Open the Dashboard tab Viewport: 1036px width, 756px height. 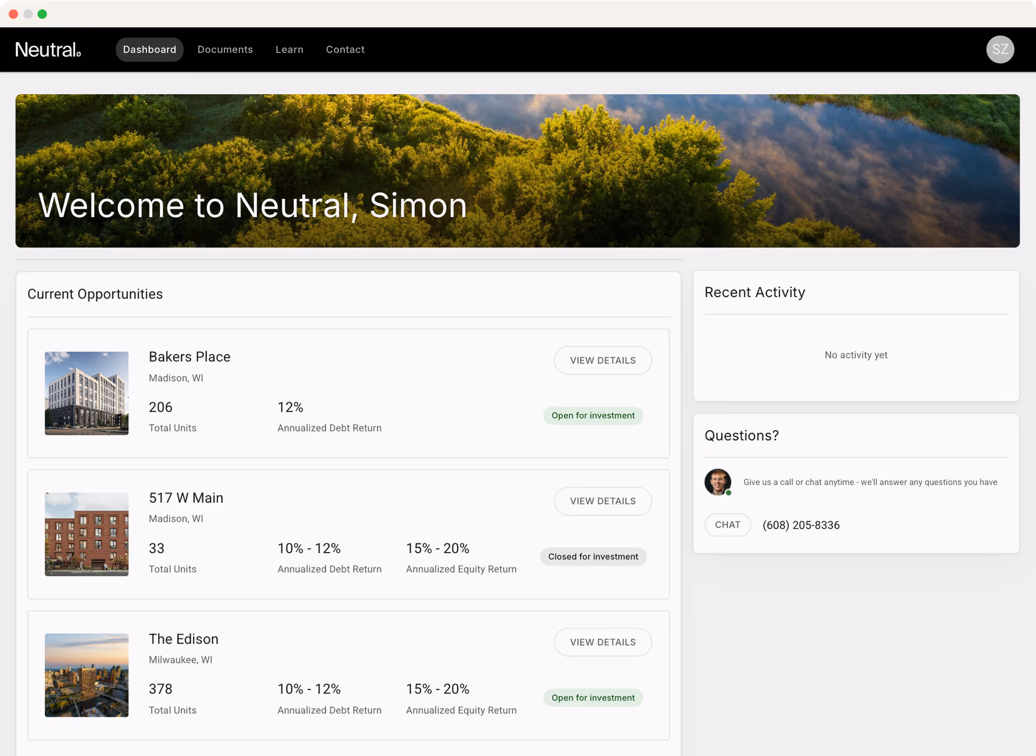(x=150, y=50)
